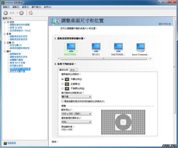Click the main panel vertical scrollbar thumb
Screen dimensions: 178x148
(x=175, y=67)
